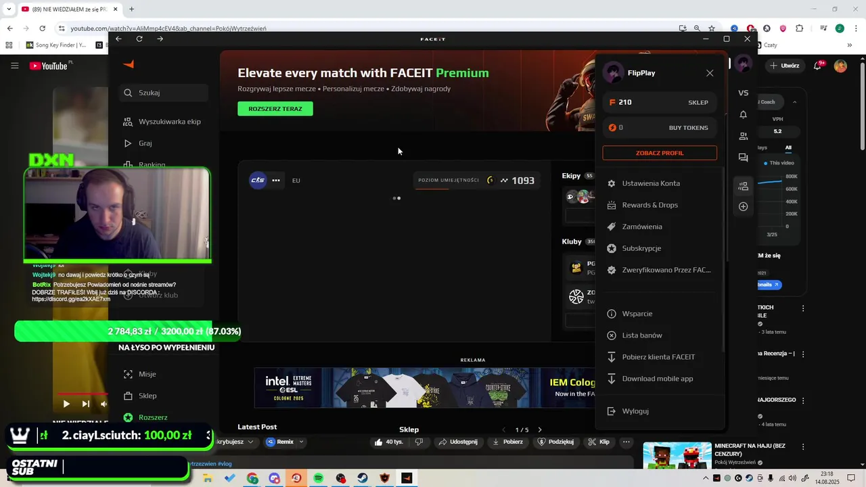This screenshot has width=866, height=487.
Task: Play the YouTube video
Action: click(x=66, y=404)
